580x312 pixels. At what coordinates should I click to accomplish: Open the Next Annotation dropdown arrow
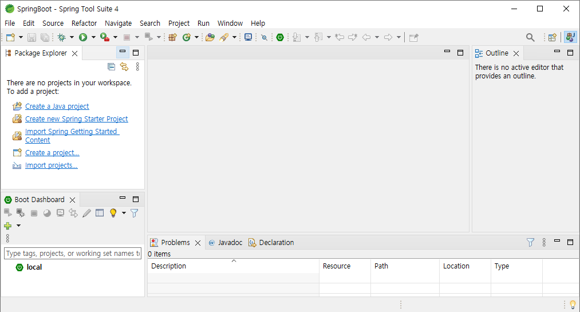tap(307, 37)
